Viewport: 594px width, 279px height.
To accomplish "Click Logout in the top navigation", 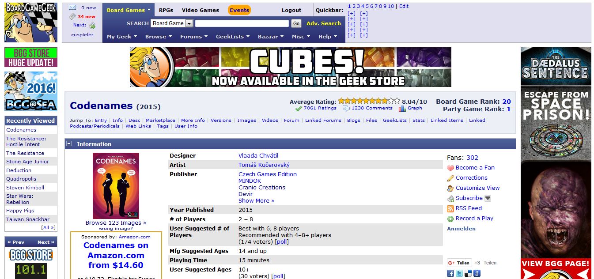I will tap(291, 10).
